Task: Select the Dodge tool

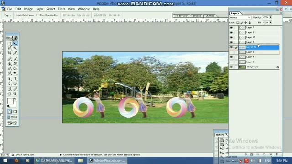Action: pyautogui.click(x=15, y=73)
